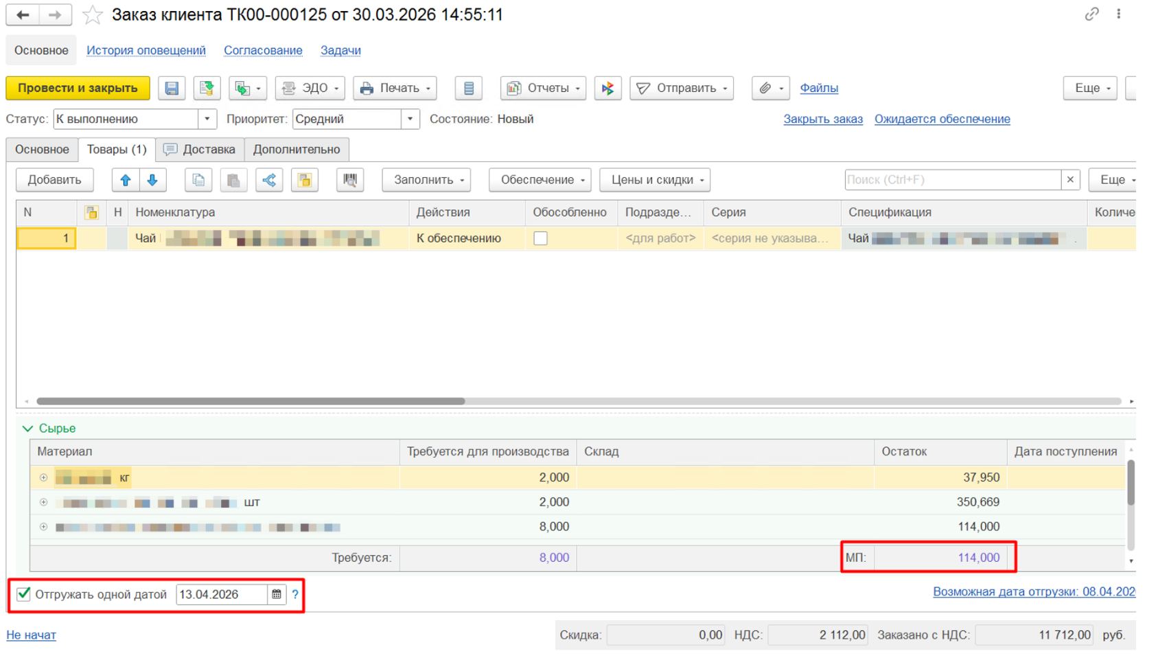Toggle the Обособленно checkbox in row 1
The height and width of the screenshot is (658, 1169).
click(541, 238)
